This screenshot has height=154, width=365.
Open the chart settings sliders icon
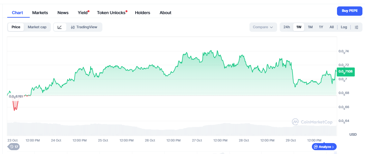356,27
